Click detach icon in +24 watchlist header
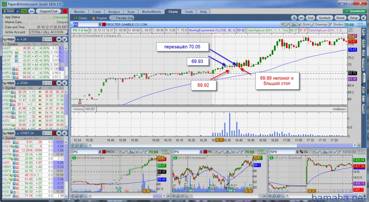This screenshot has width=369, height=202. (x=65, y=39)
